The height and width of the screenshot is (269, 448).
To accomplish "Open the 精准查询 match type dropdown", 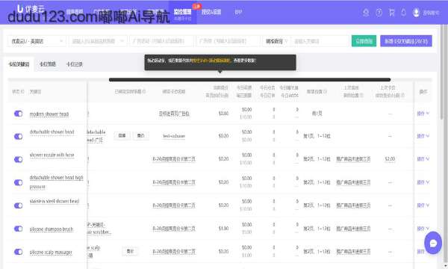I will click(x=276, y=41).
